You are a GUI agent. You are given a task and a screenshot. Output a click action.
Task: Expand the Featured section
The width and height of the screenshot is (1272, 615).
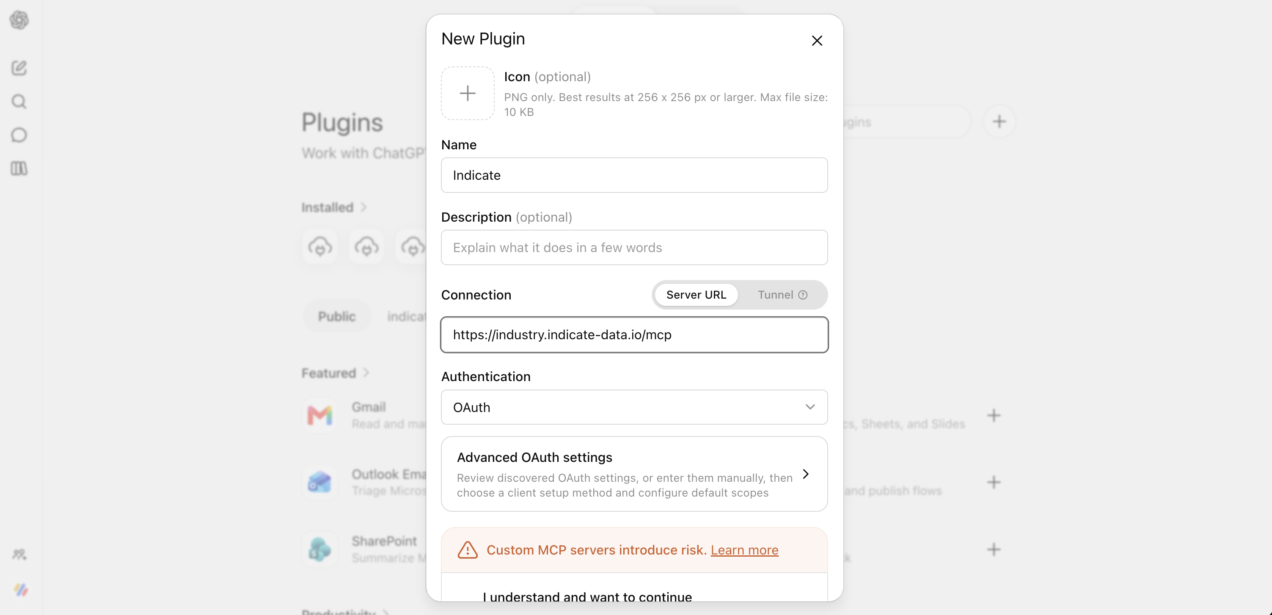(x=336, y=373)
